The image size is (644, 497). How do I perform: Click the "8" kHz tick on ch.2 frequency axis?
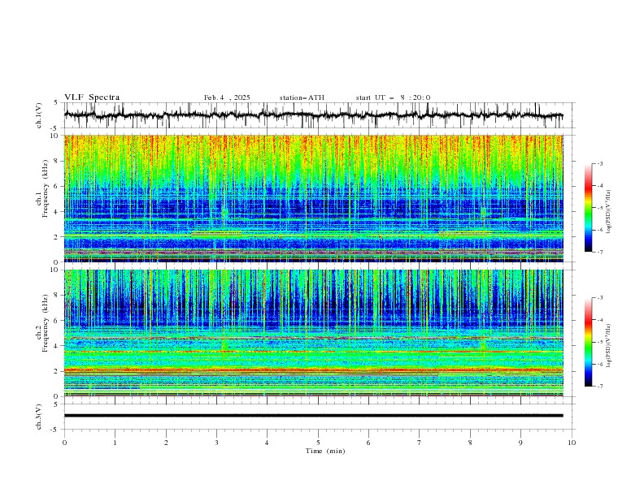tap(56, 296)
